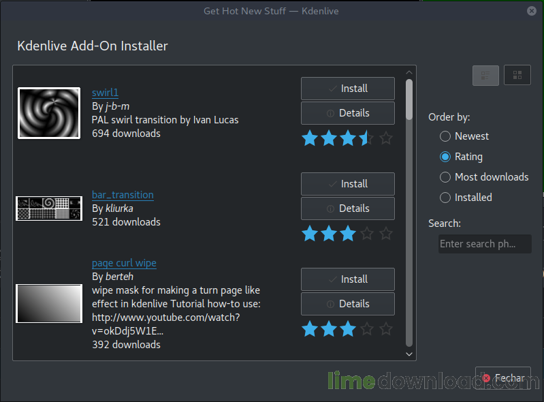Screen dimensions: 544x402
Task: Open the swirl1 title link
Action: pyautogui.click(x=105, y=93)
